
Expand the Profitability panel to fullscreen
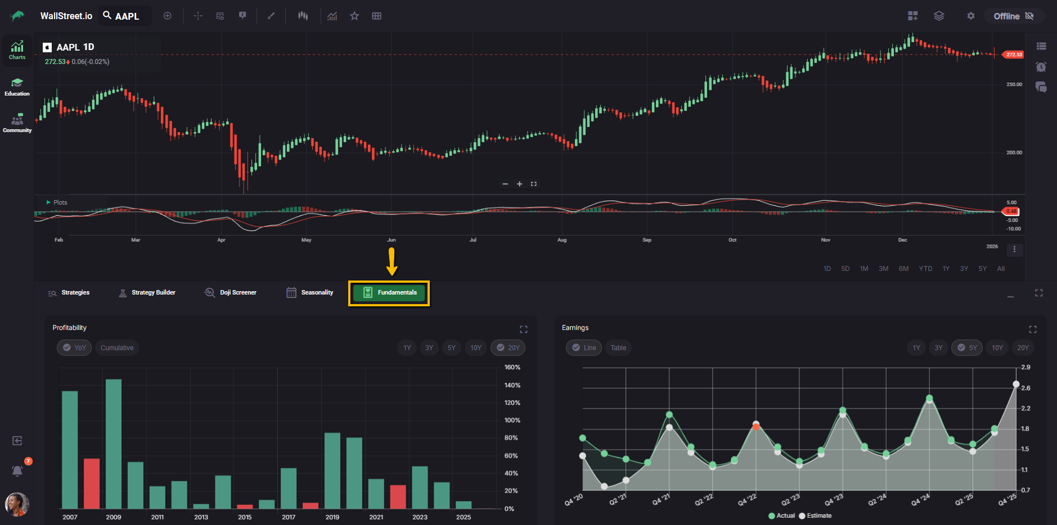523,329
